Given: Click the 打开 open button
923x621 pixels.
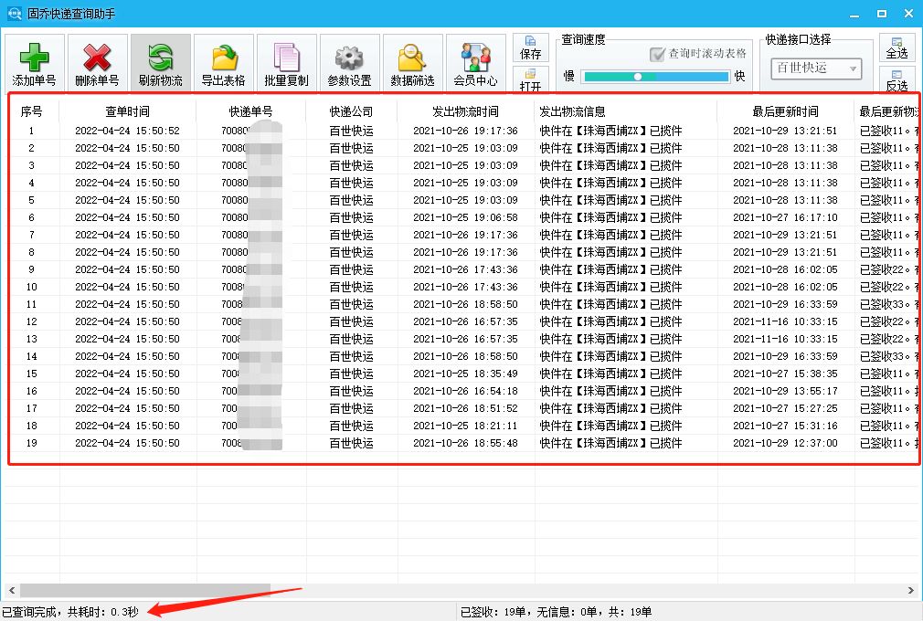Looking at the screenshot, I should click(x=533, y=82).
